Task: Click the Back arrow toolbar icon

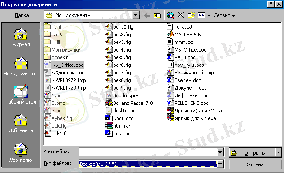Action: pyautogui.click(x=147, y=16)
